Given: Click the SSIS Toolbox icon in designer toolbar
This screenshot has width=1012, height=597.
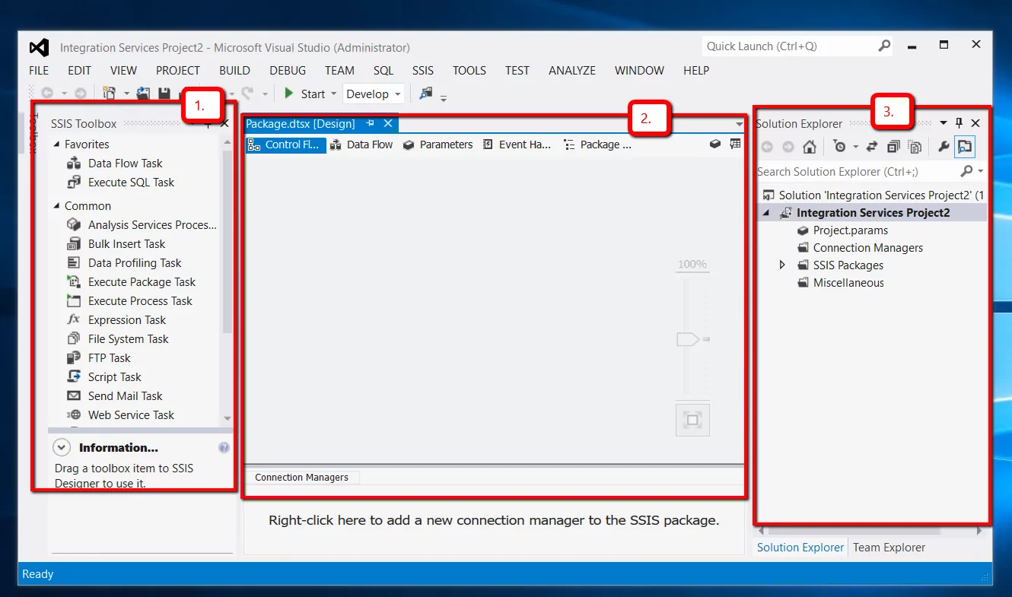Looking at the screenshot, I should pyautogui.click(x=735, y=144).
